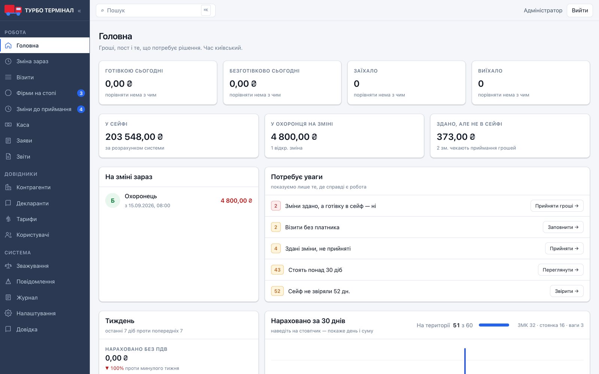Screen dimensions: 599x374
Task: Open Каса cash icon in sidebar
Action: click(8, 125)
